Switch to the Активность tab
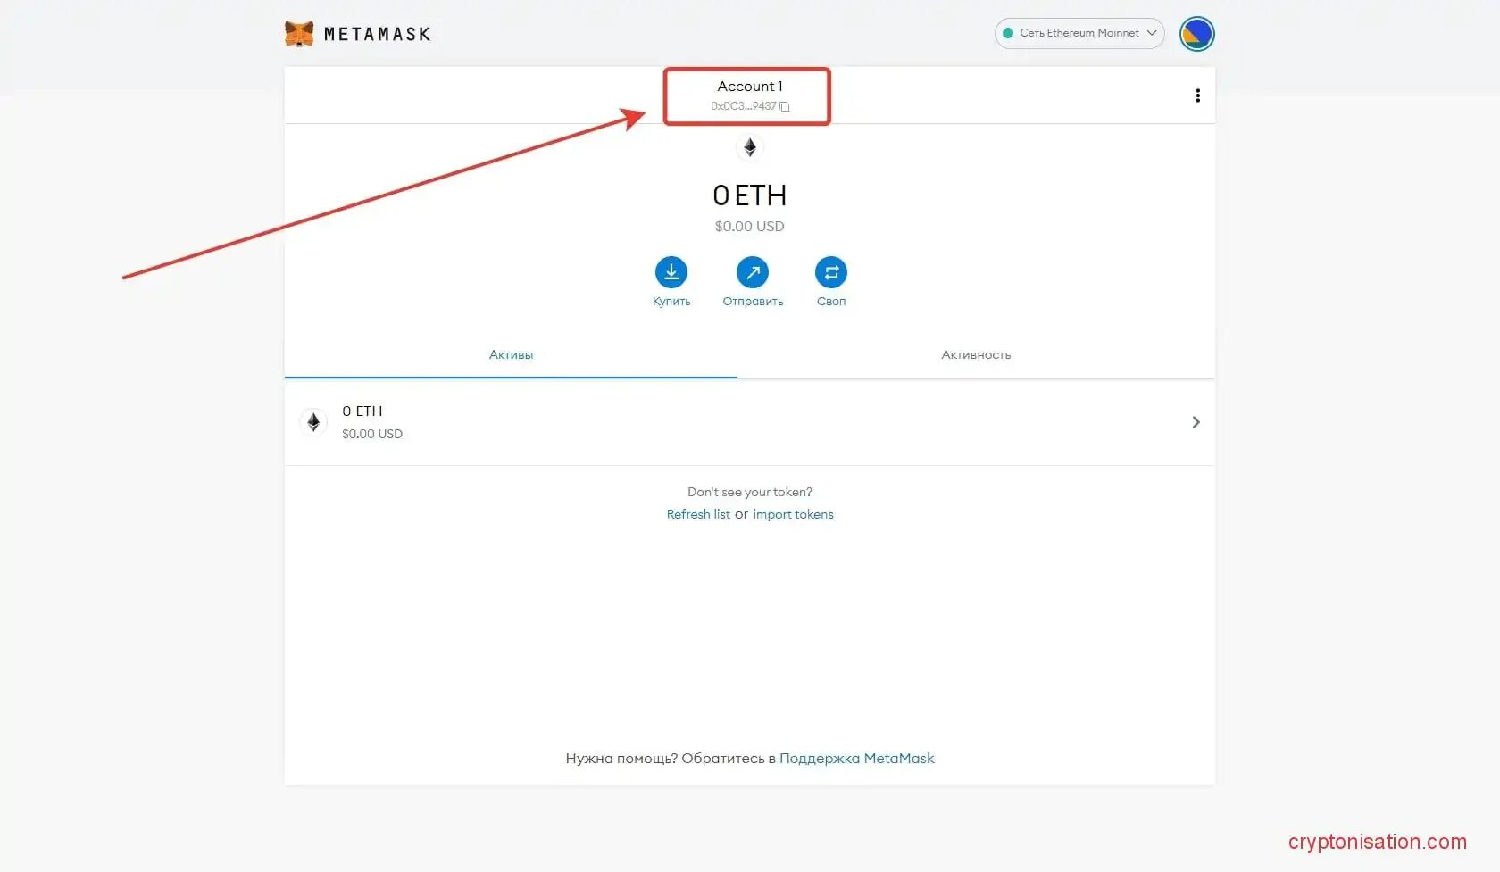Screen dimensions: 1500x872 pyautogui.click(x=976, y=354)
